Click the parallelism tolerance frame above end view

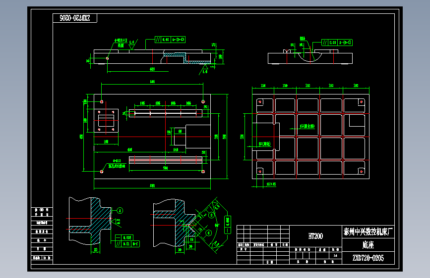pyautogui.click(x=337, y=43)
